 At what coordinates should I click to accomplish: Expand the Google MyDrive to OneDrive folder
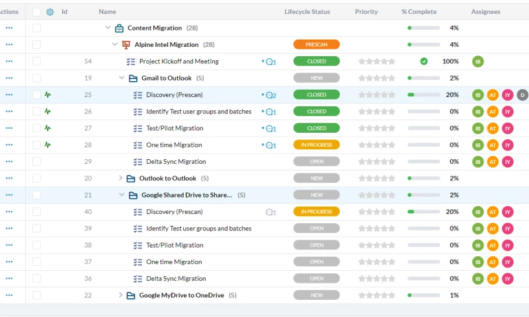pos(120,295)
